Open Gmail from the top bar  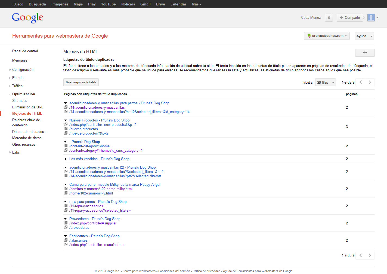pyautogui.click(x=145, y=4)
